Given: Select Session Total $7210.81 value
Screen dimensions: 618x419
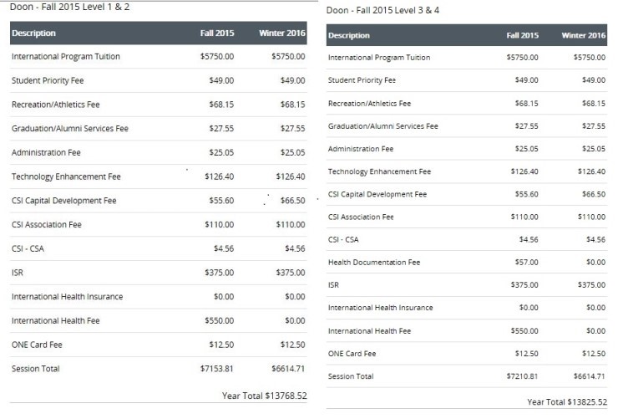Looking at the screenshot, I should 522,376.
